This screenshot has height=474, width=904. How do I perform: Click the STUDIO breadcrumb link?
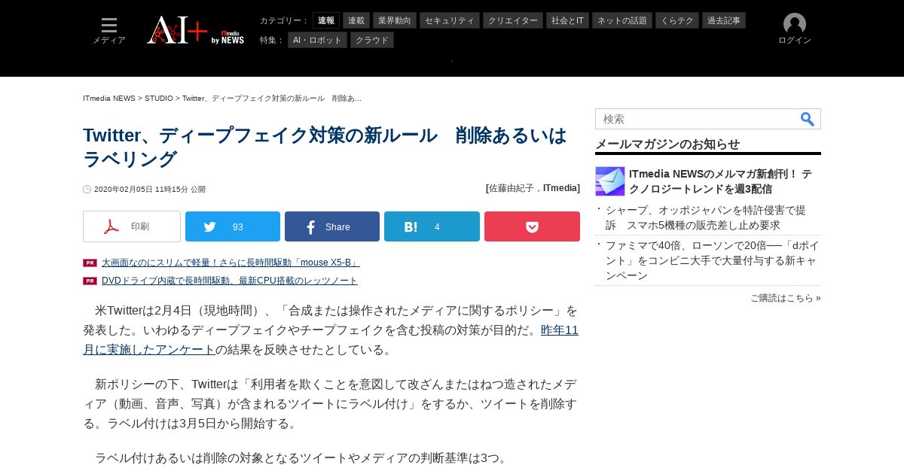[x=159, y=99]
